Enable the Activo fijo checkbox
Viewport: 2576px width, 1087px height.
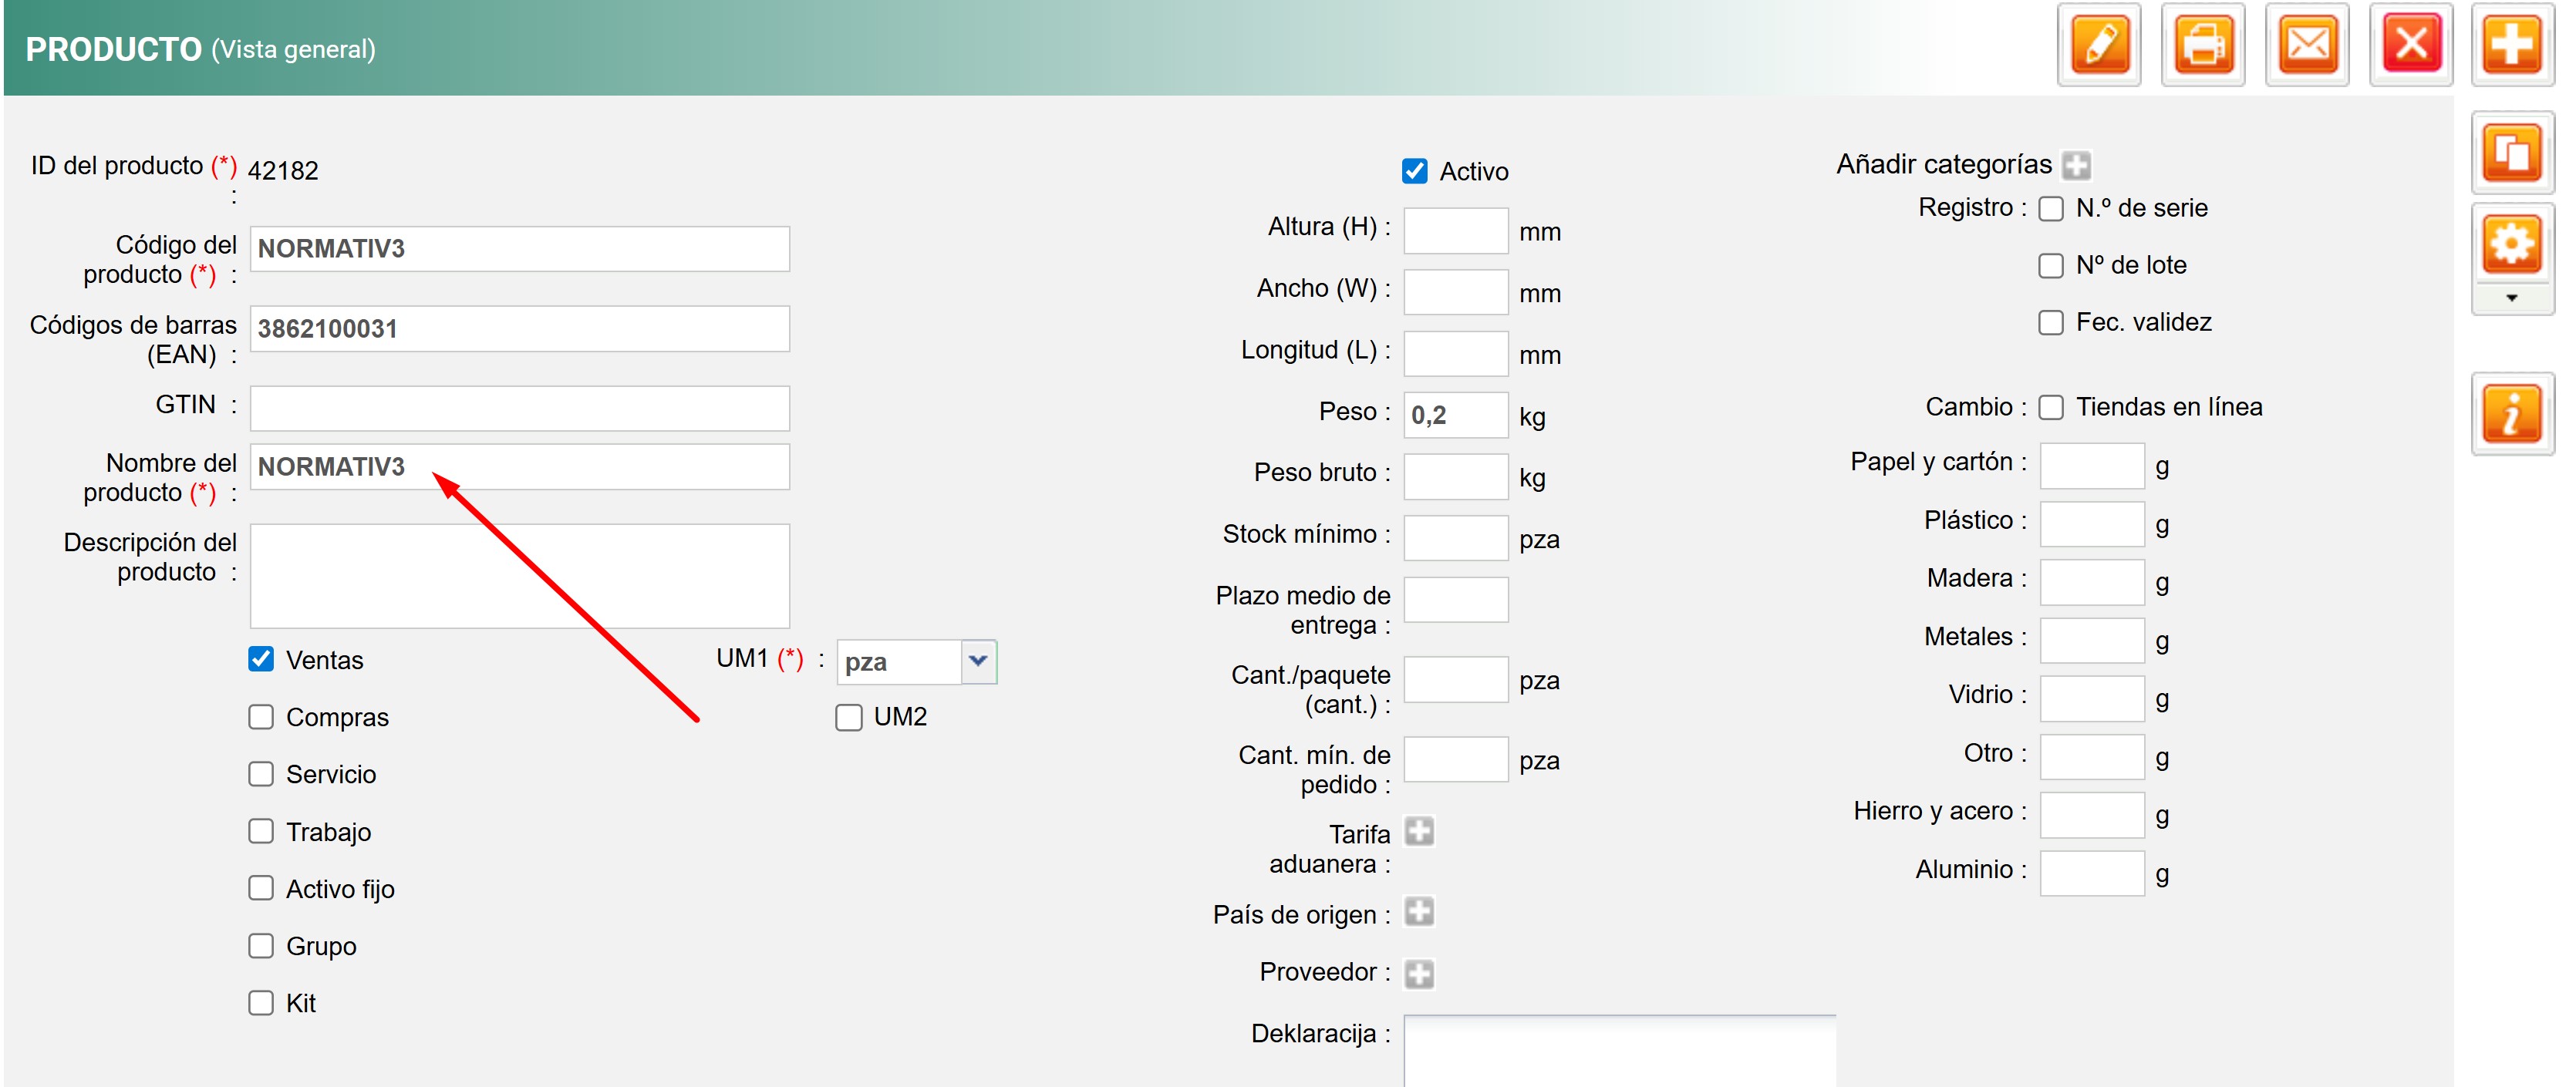point(261,888)
